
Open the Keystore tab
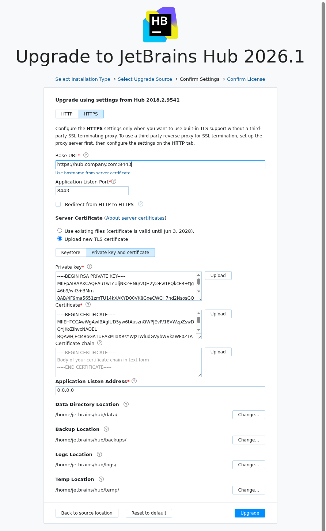[x=71, y=252]
